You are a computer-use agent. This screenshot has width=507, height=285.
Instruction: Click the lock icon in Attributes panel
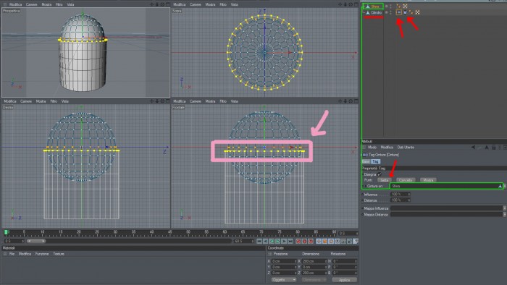tap(494, 147)
